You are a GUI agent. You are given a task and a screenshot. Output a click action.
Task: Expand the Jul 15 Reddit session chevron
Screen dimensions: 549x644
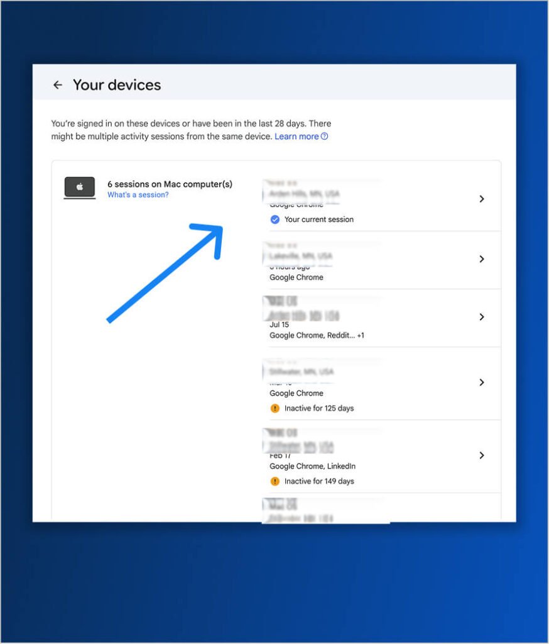482,317
